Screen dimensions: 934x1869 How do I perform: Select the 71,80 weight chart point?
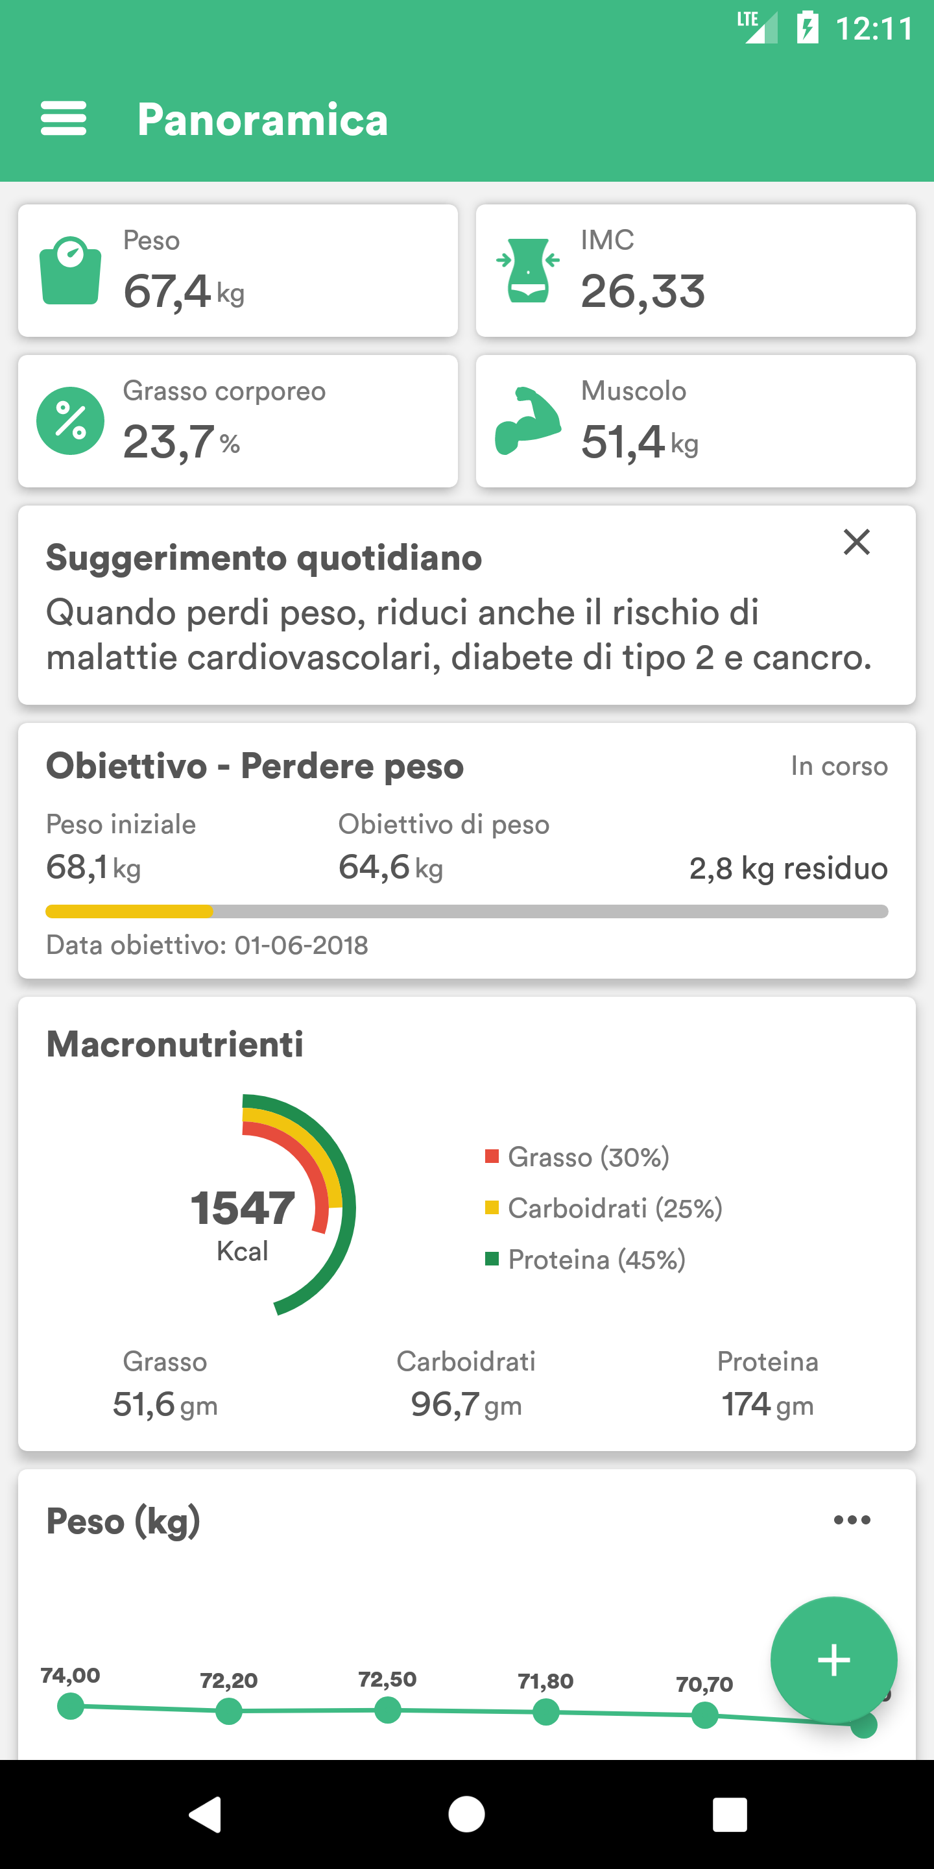point(546,1713)
